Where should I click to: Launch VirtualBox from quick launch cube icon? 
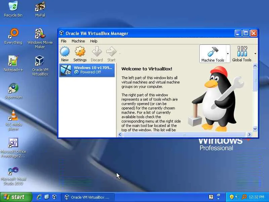[54, 197]
